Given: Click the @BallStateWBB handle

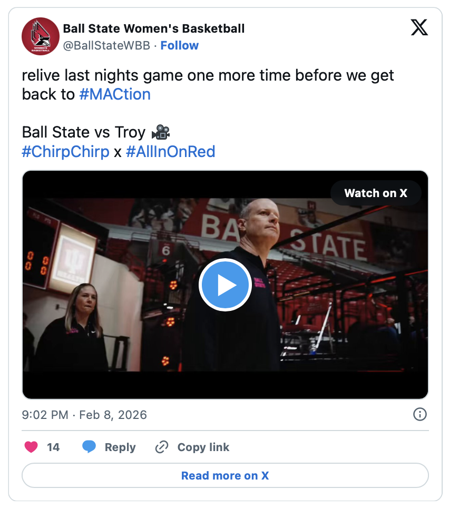Looking at the screenshot, I should pos(106,46).
